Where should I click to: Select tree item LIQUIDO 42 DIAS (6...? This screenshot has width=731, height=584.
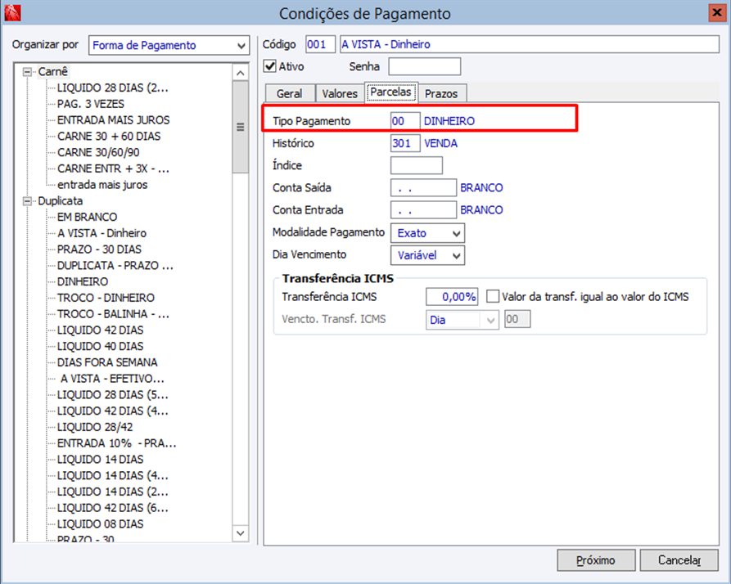click(112, 508)
